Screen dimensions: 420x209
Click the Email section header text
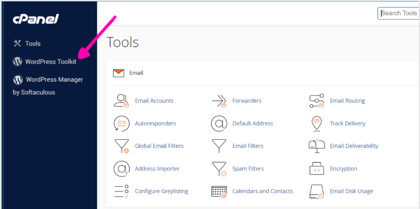coord(136,73)
